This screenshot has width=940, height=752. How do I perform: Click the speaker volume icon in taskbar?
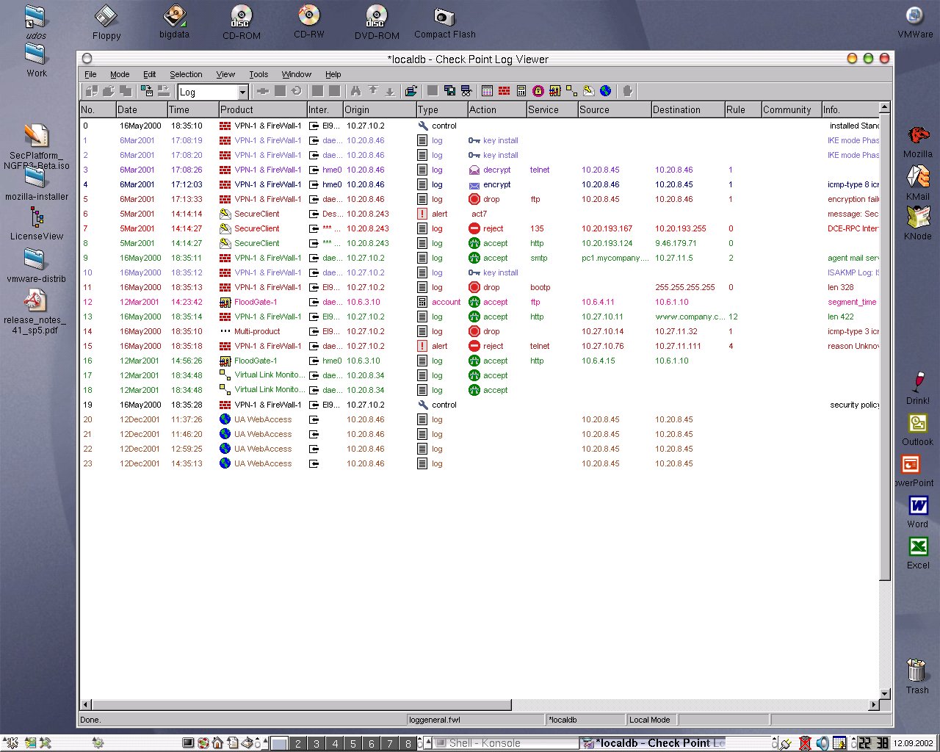click(822, 743)
